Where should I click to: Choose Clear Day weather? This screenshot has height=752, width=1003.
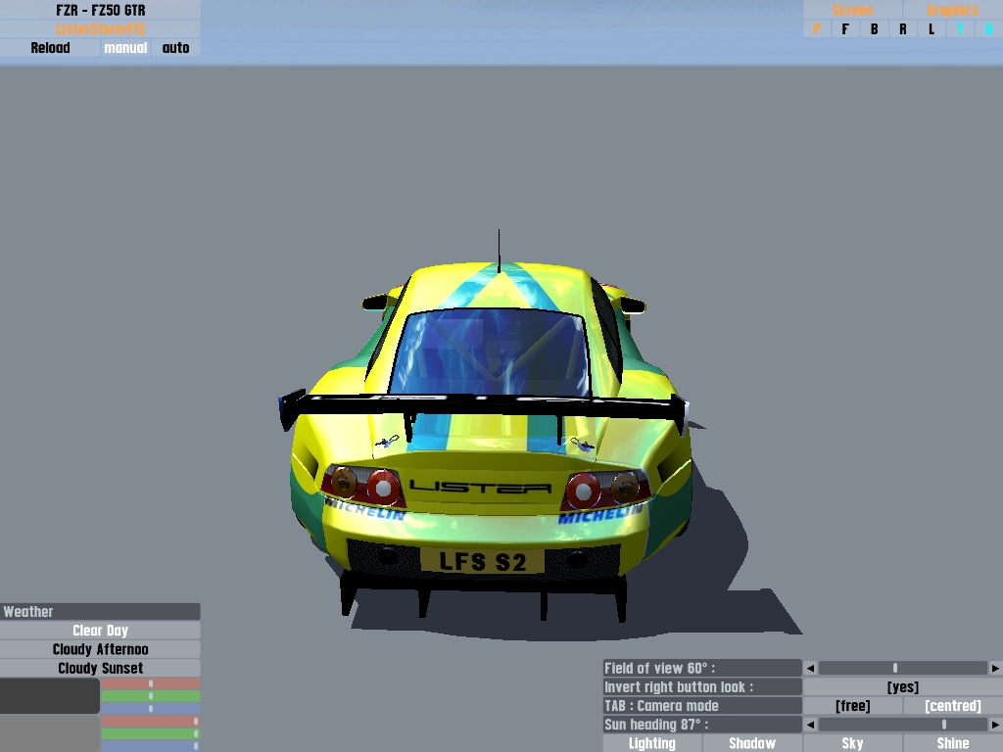(x=101, y=631)
